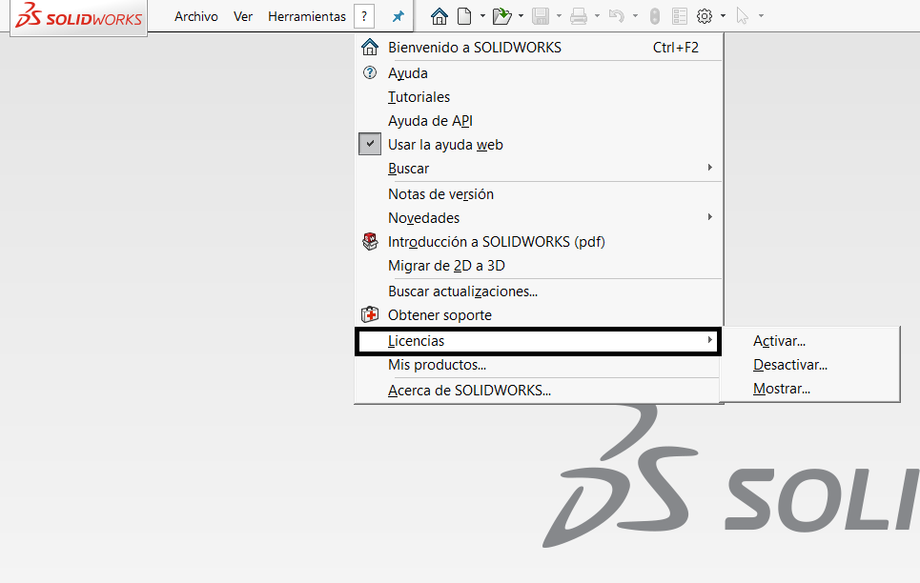Choose Mostrar... in Licencias submenu

(x=809, y=389)
